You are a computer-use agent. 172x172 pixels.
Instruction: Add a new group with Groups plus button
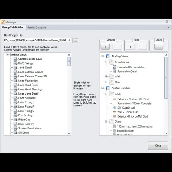click(105, 47)
